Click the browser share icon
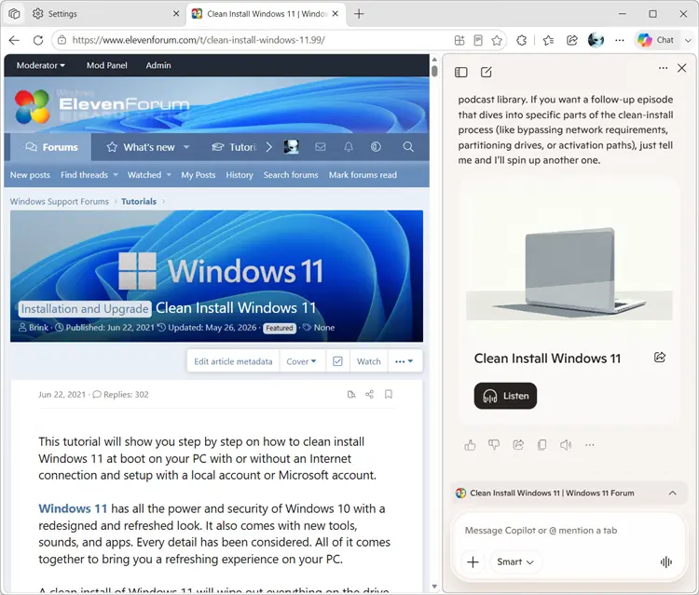Image resolution: width=699 pixels, height=595 pixels. (572, 41)
